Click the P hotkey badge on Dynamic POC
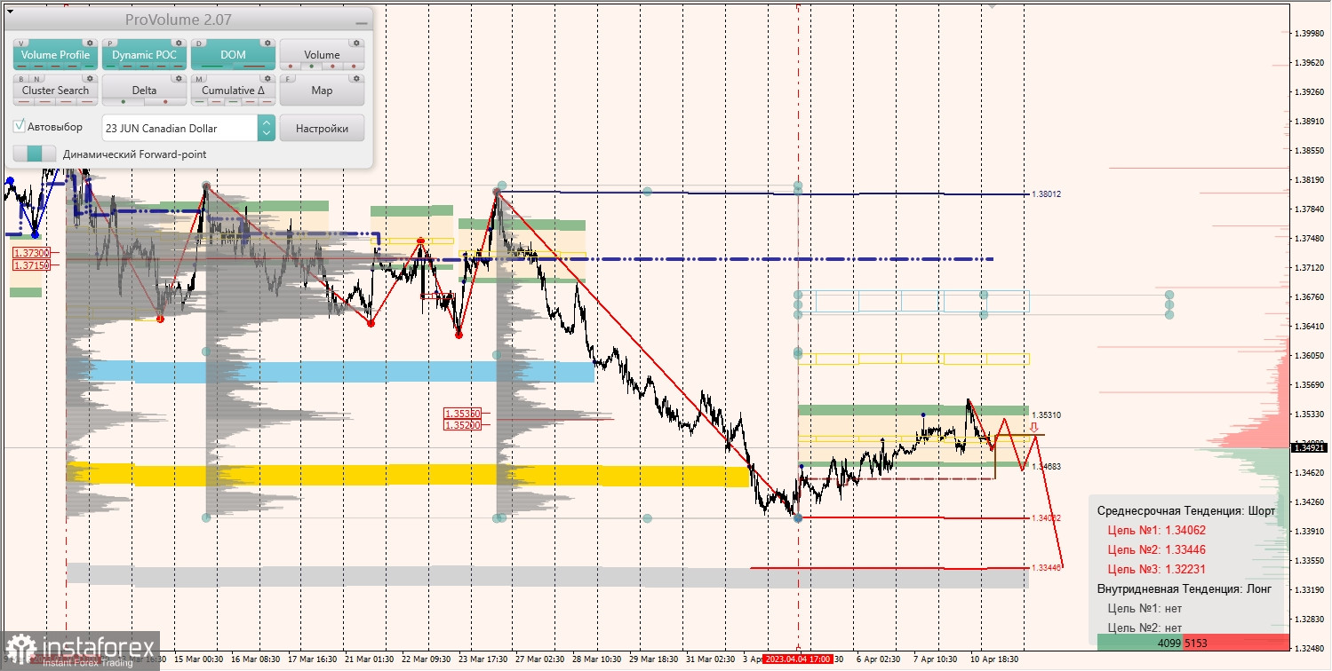The width and height of the screenshot is (1332, 671). [x=110, y=43]
